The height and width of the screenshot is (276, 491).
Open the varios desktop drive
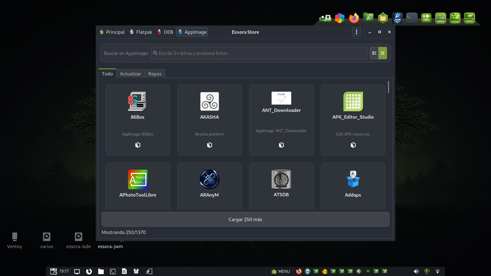click(x=47, y=240)
